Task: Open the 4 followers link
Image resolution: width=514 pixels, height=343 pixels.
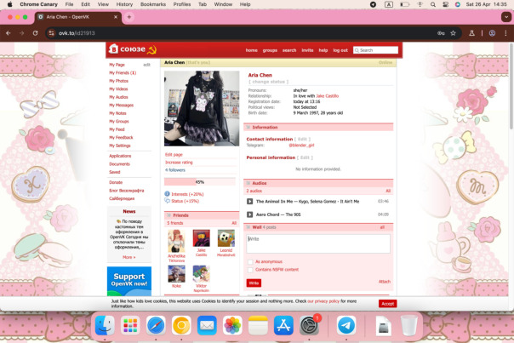Action: click(175, 170)
